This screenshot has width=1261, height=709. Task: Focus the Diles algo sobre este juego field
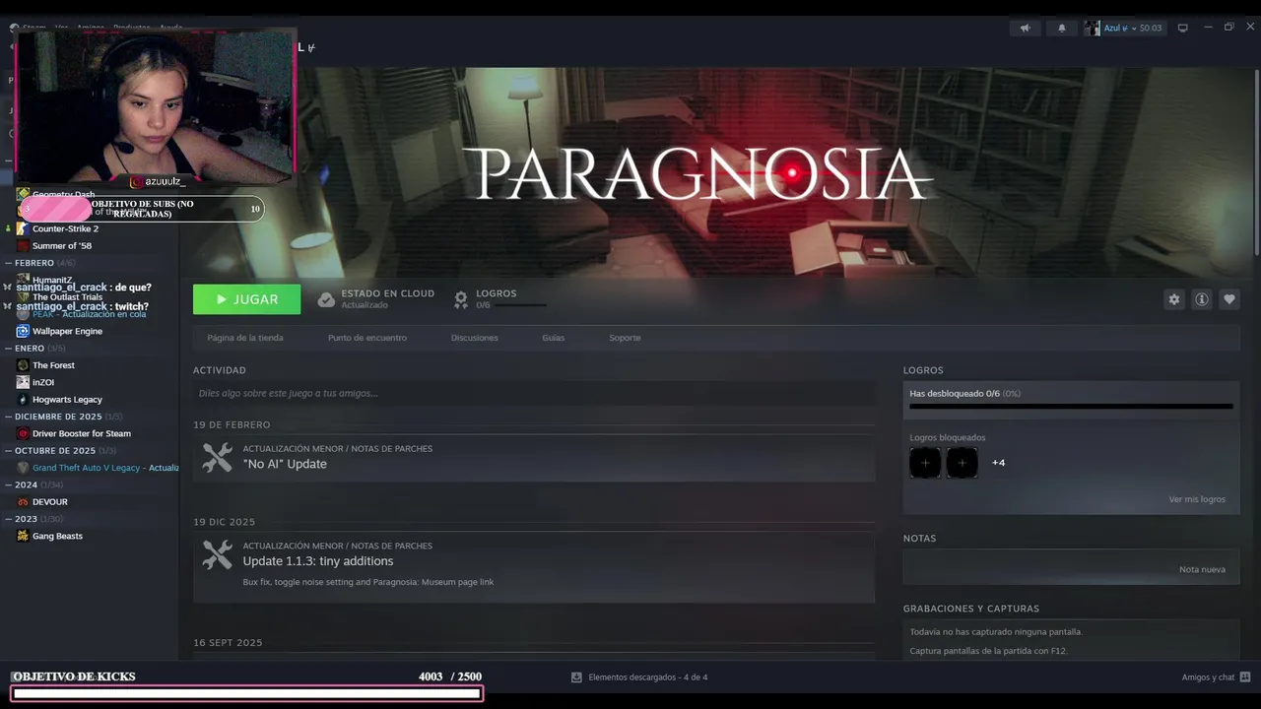pyautogui.click(x=534, y=393)
